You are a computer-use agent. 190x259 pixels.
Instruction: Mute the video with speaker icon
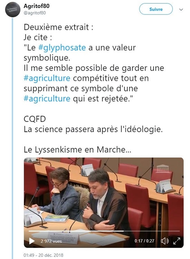[164, 241]
